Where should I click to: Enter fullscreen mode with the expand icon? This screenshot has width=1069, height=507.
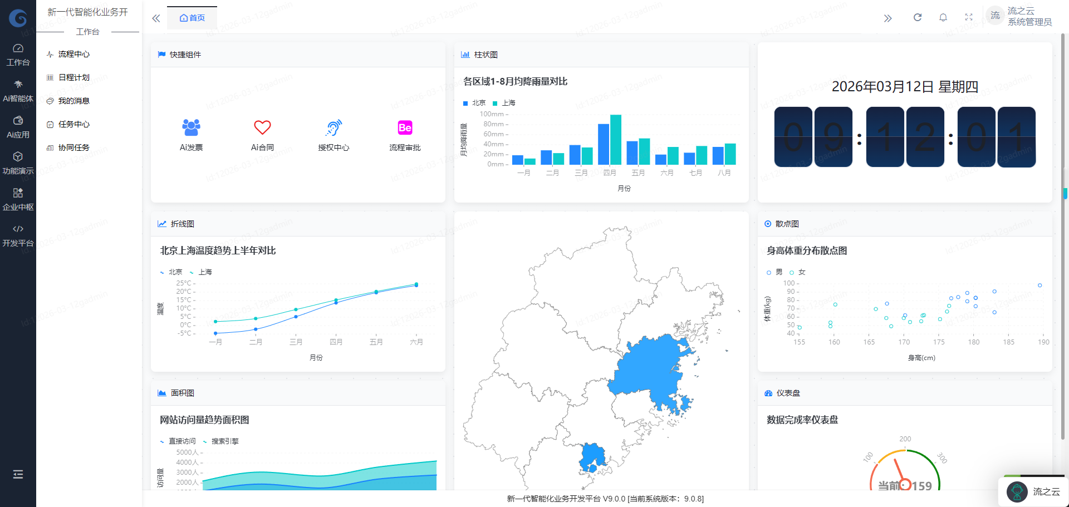point(969,16)
